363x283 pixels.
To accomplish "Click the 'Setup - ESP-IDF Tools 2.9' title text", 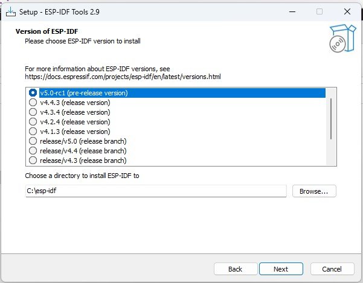I will click(x=59, y=12).
